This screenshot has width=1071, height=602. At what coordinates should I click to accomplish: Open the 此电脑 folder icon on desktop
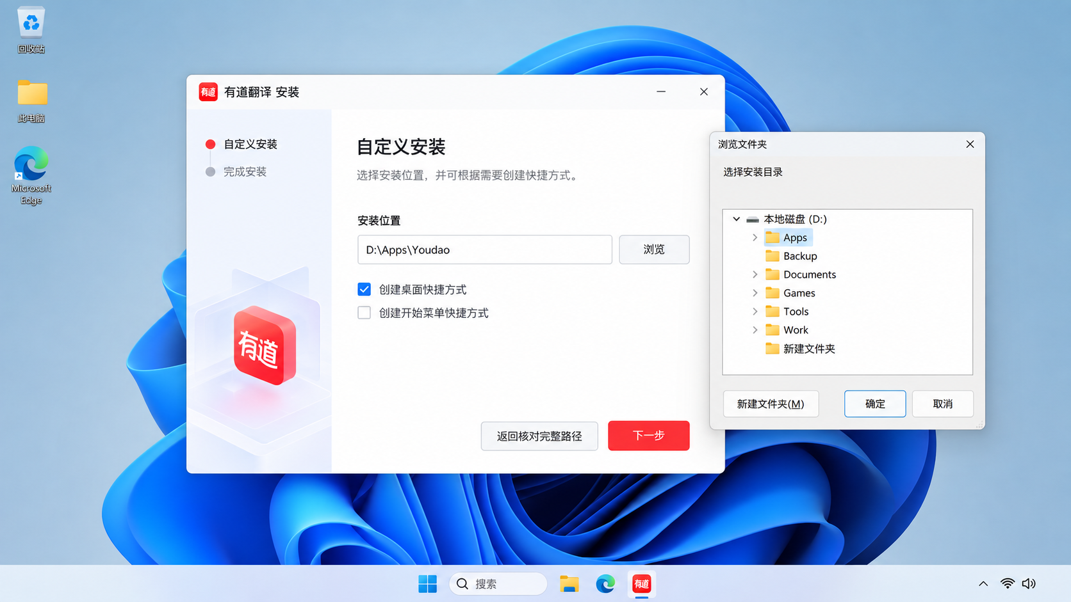point(31,100)
